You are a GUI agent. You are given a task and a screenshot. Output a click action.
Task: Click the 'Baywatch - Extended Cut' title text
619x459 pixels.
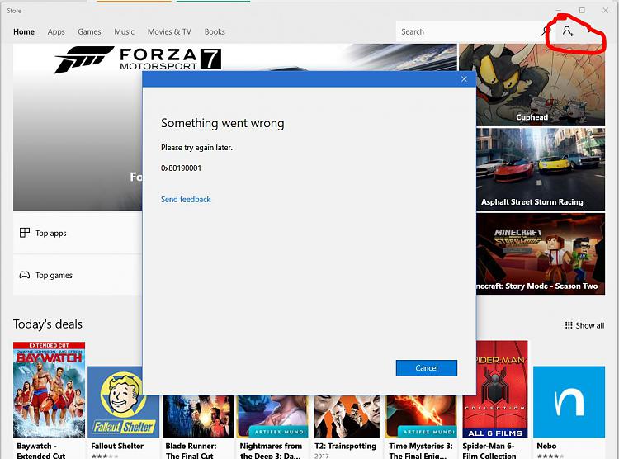pyautogui.click(x=40, y=451)
